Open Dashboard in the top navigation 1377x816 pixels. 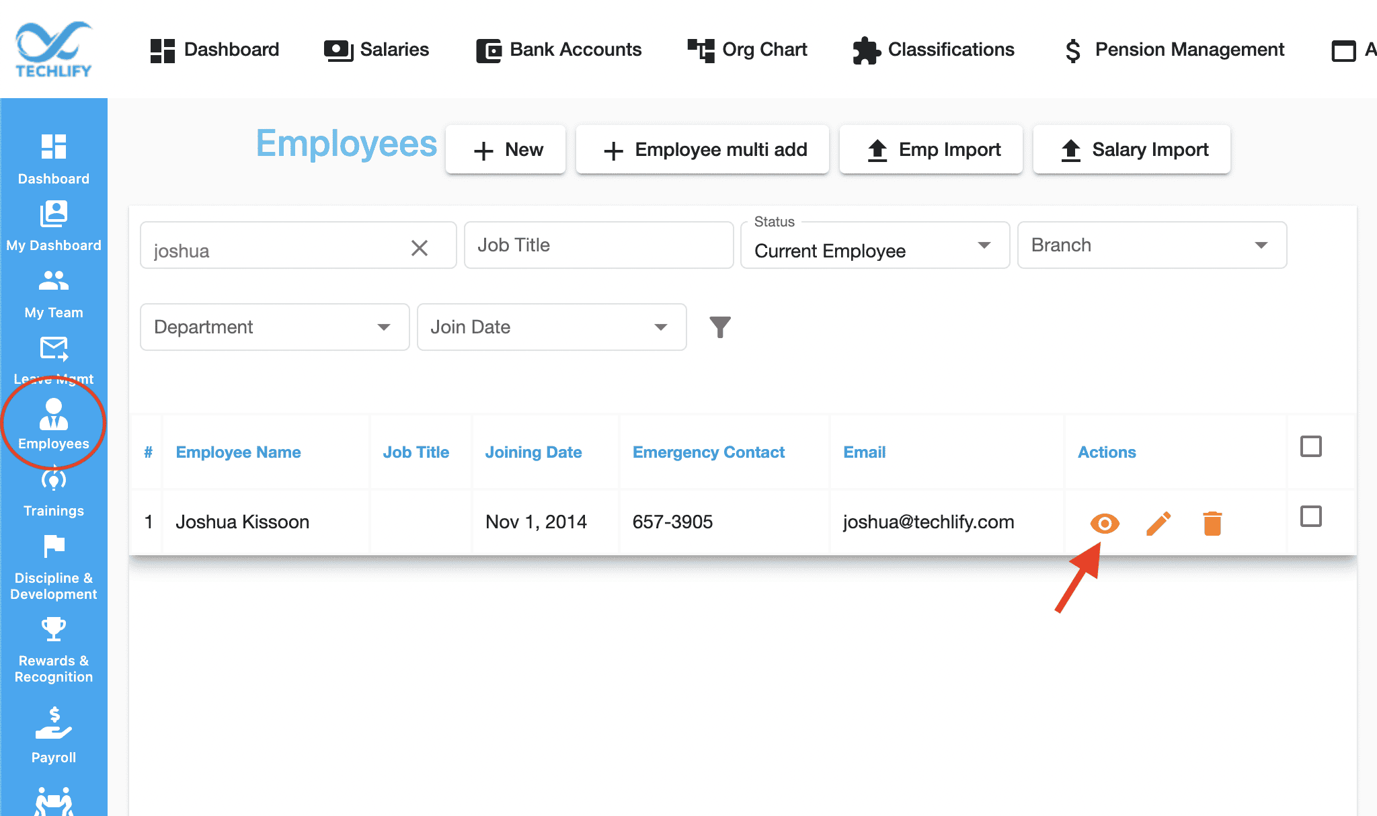tap(214, 50)
